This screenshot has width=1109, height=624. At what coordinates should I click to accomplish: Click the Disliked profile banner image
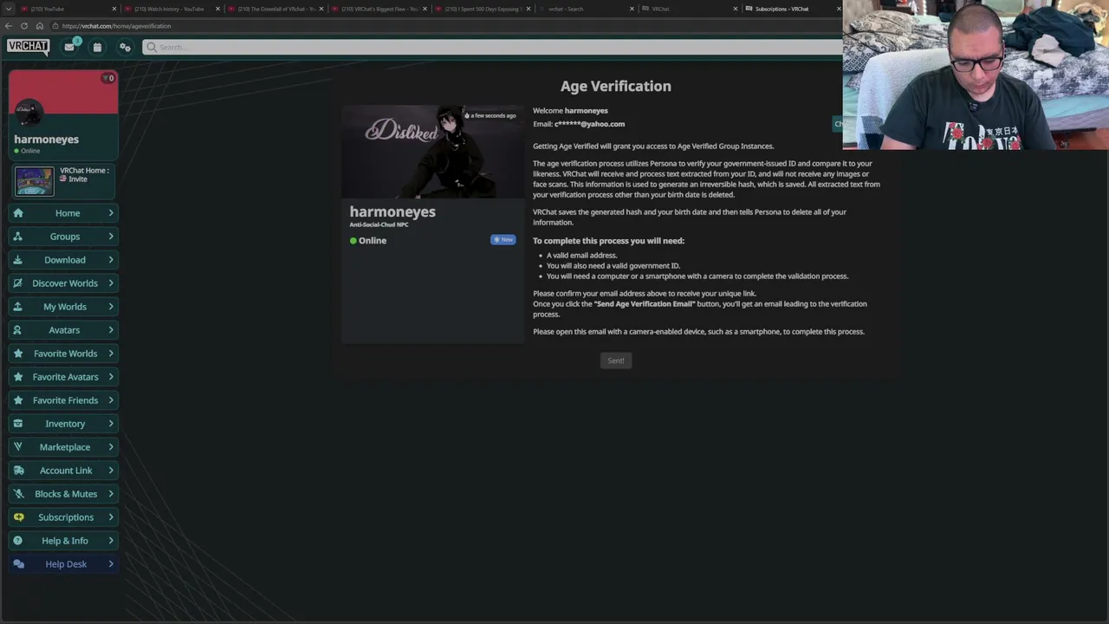[x=432, y=152]
